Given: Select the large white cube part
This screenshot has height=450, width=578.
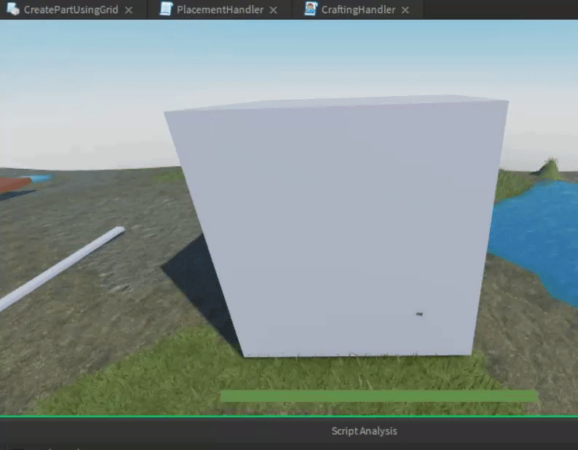Looking at the screenshot, I should tap(336, 227).
